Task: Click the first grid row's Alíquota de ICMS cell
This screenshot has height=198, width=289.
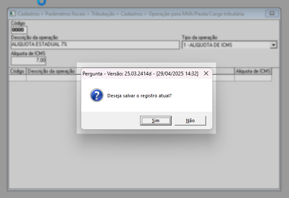Action: point(253,78)
